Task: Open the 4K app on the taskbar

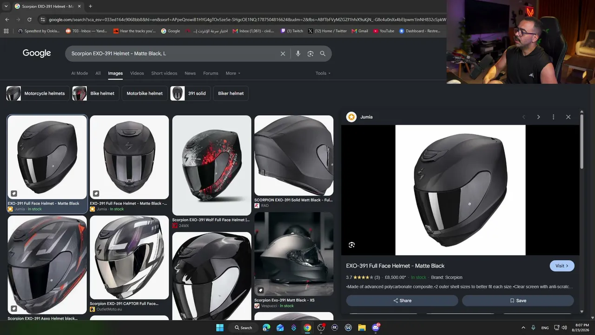Action: click(x=335, y=328)
